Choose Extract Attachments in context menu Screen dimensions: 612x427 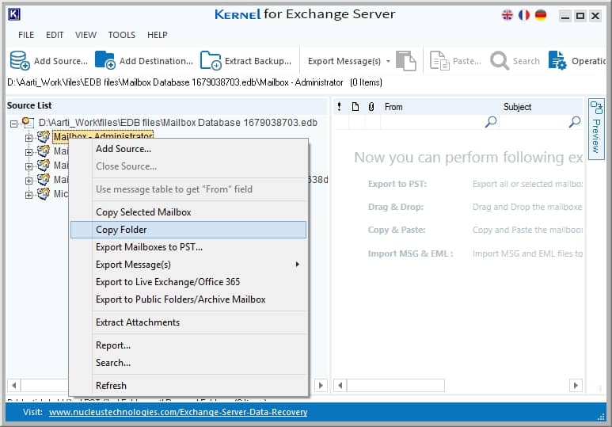(188, 322)
